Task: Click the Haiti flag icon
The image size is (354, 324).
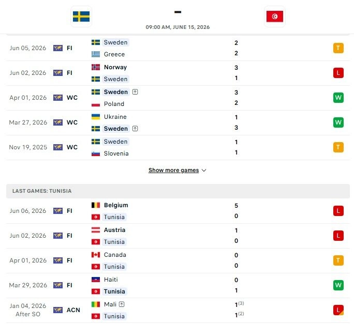Action: point(96,280)
